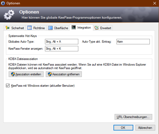The width and height of the screenshot is (159, 134).
Task: Close the Optionen dialog window
Action: [x=155, y=3]
